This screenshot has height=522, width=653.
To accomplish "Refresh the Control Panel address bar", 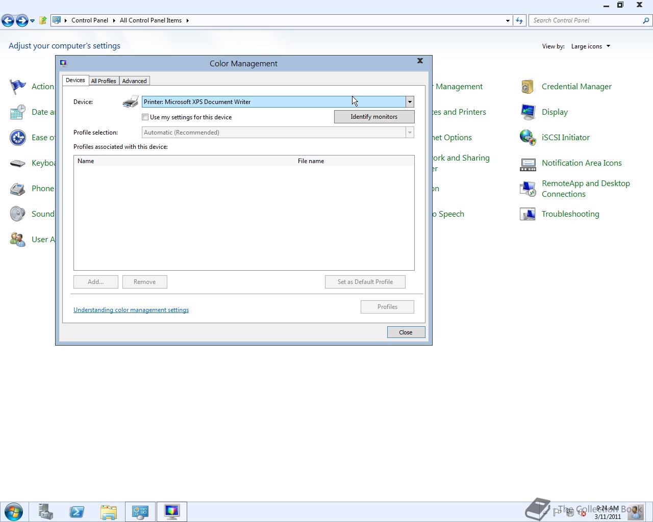I will 519,20.
